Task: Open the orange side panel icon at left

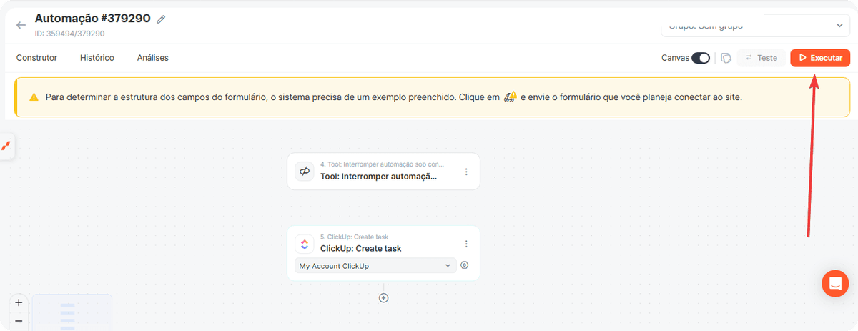Action: [6, 146]
